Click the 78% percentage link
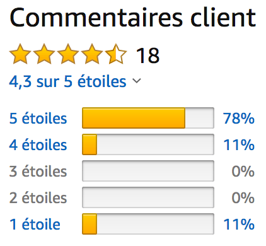 point(239,118)
